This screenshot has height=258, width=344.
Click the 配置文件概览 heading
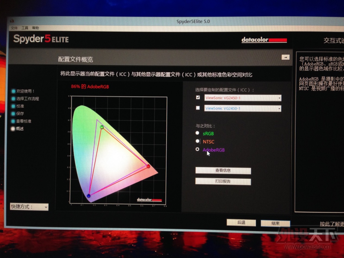(x=76, y=59)
